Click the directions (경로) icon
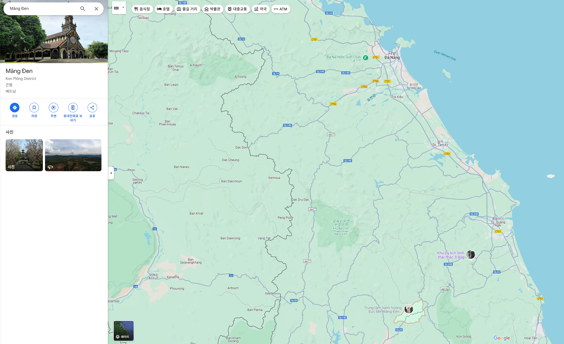564x344 pixels. point(15,108)
